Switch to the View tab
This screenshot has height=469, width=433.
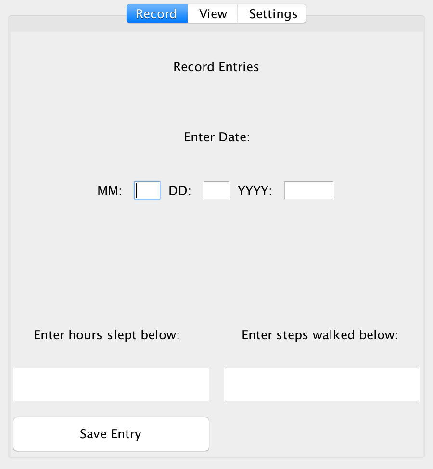(213, 14)
